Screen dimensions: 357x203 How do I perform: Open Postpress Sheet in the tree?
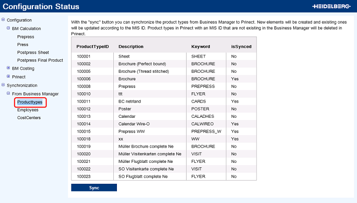33,53
